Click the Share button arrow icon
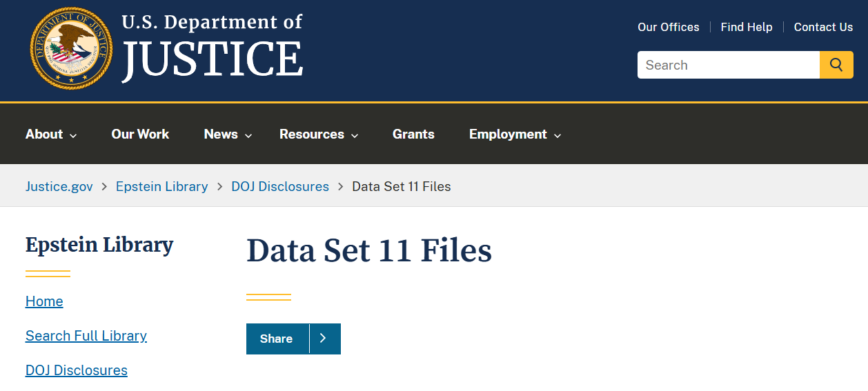The width and height of the screenshot is (868, 391). coord(323,339)
